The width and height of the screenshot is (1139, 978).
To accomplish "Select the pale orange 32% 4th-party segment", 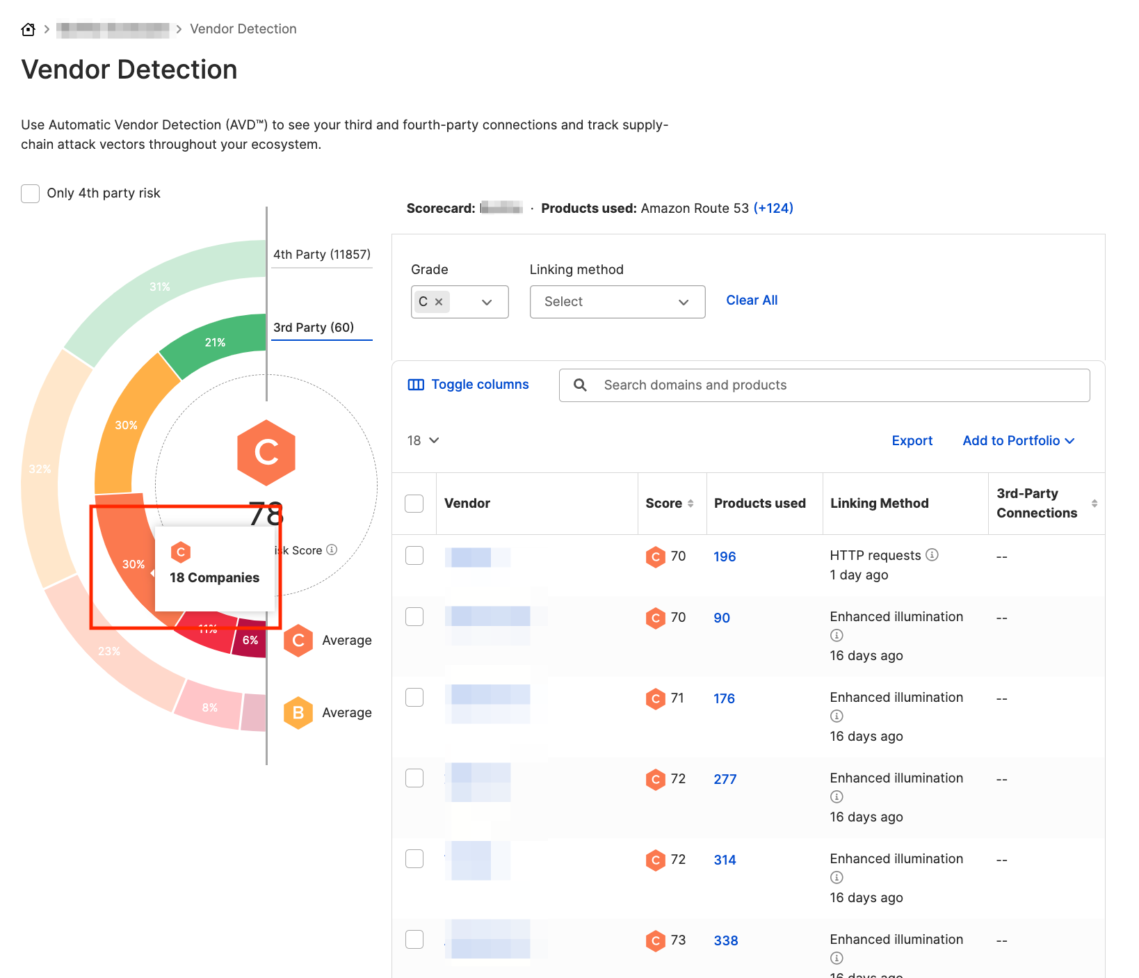I will pyautogui.click(x=40, y=469).
